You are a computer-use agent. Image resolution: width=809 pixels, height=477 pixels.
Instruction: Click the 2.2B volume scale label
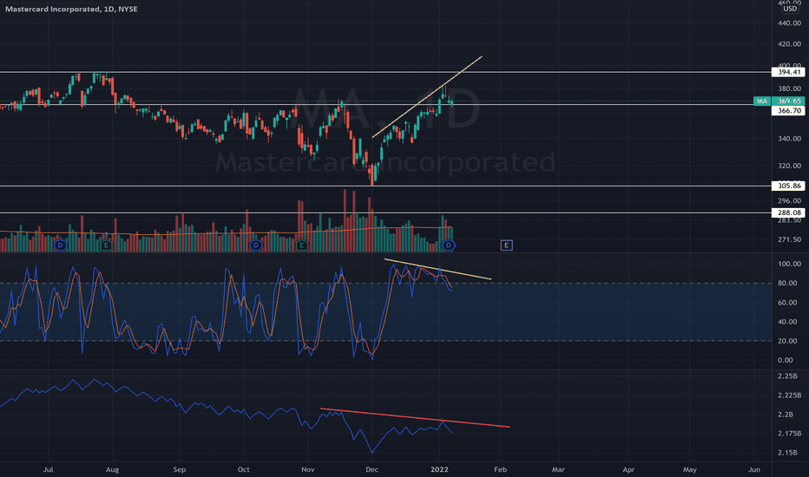pos(786,415)
